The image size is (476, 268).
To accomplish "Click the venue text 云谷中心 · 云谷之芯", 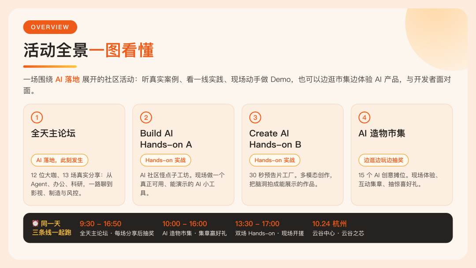I will (338, 234).
